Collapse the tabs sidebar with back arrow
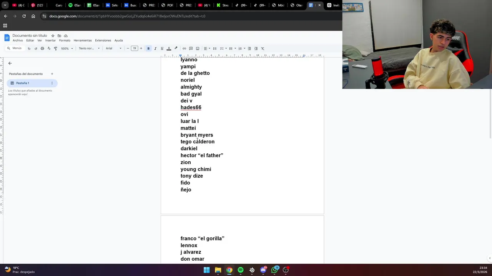 click(10, 63)
